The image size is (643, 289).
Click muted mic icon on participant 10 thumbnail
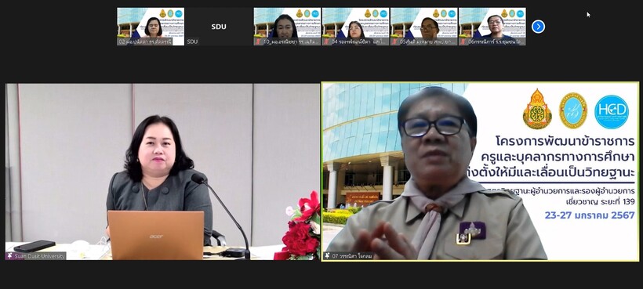tap(256, 42)
